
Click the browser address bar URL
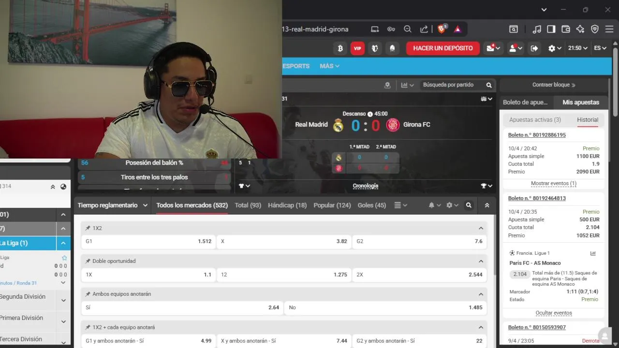coord(315,29)
